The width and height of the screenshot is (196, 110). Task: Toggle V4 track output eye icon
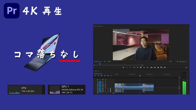pos(105,82)
